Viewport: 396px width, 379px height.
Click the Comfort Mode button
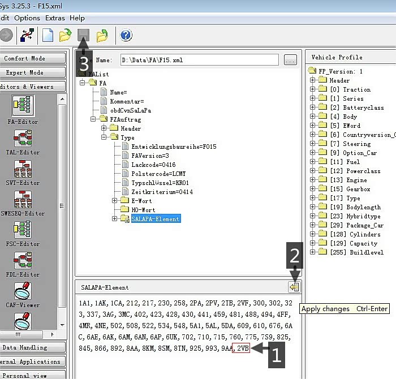(24, 58)
